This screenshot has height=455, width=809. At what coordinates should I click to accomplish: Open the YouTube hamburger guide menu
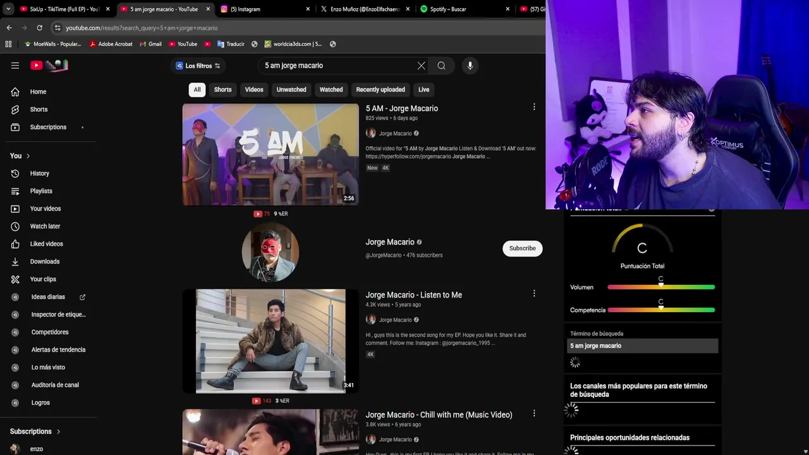pyautogui.click(x=15, y=65)
